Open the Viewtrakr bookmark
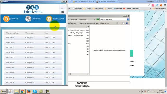This screenshot has width=167, height=94. 118,9
